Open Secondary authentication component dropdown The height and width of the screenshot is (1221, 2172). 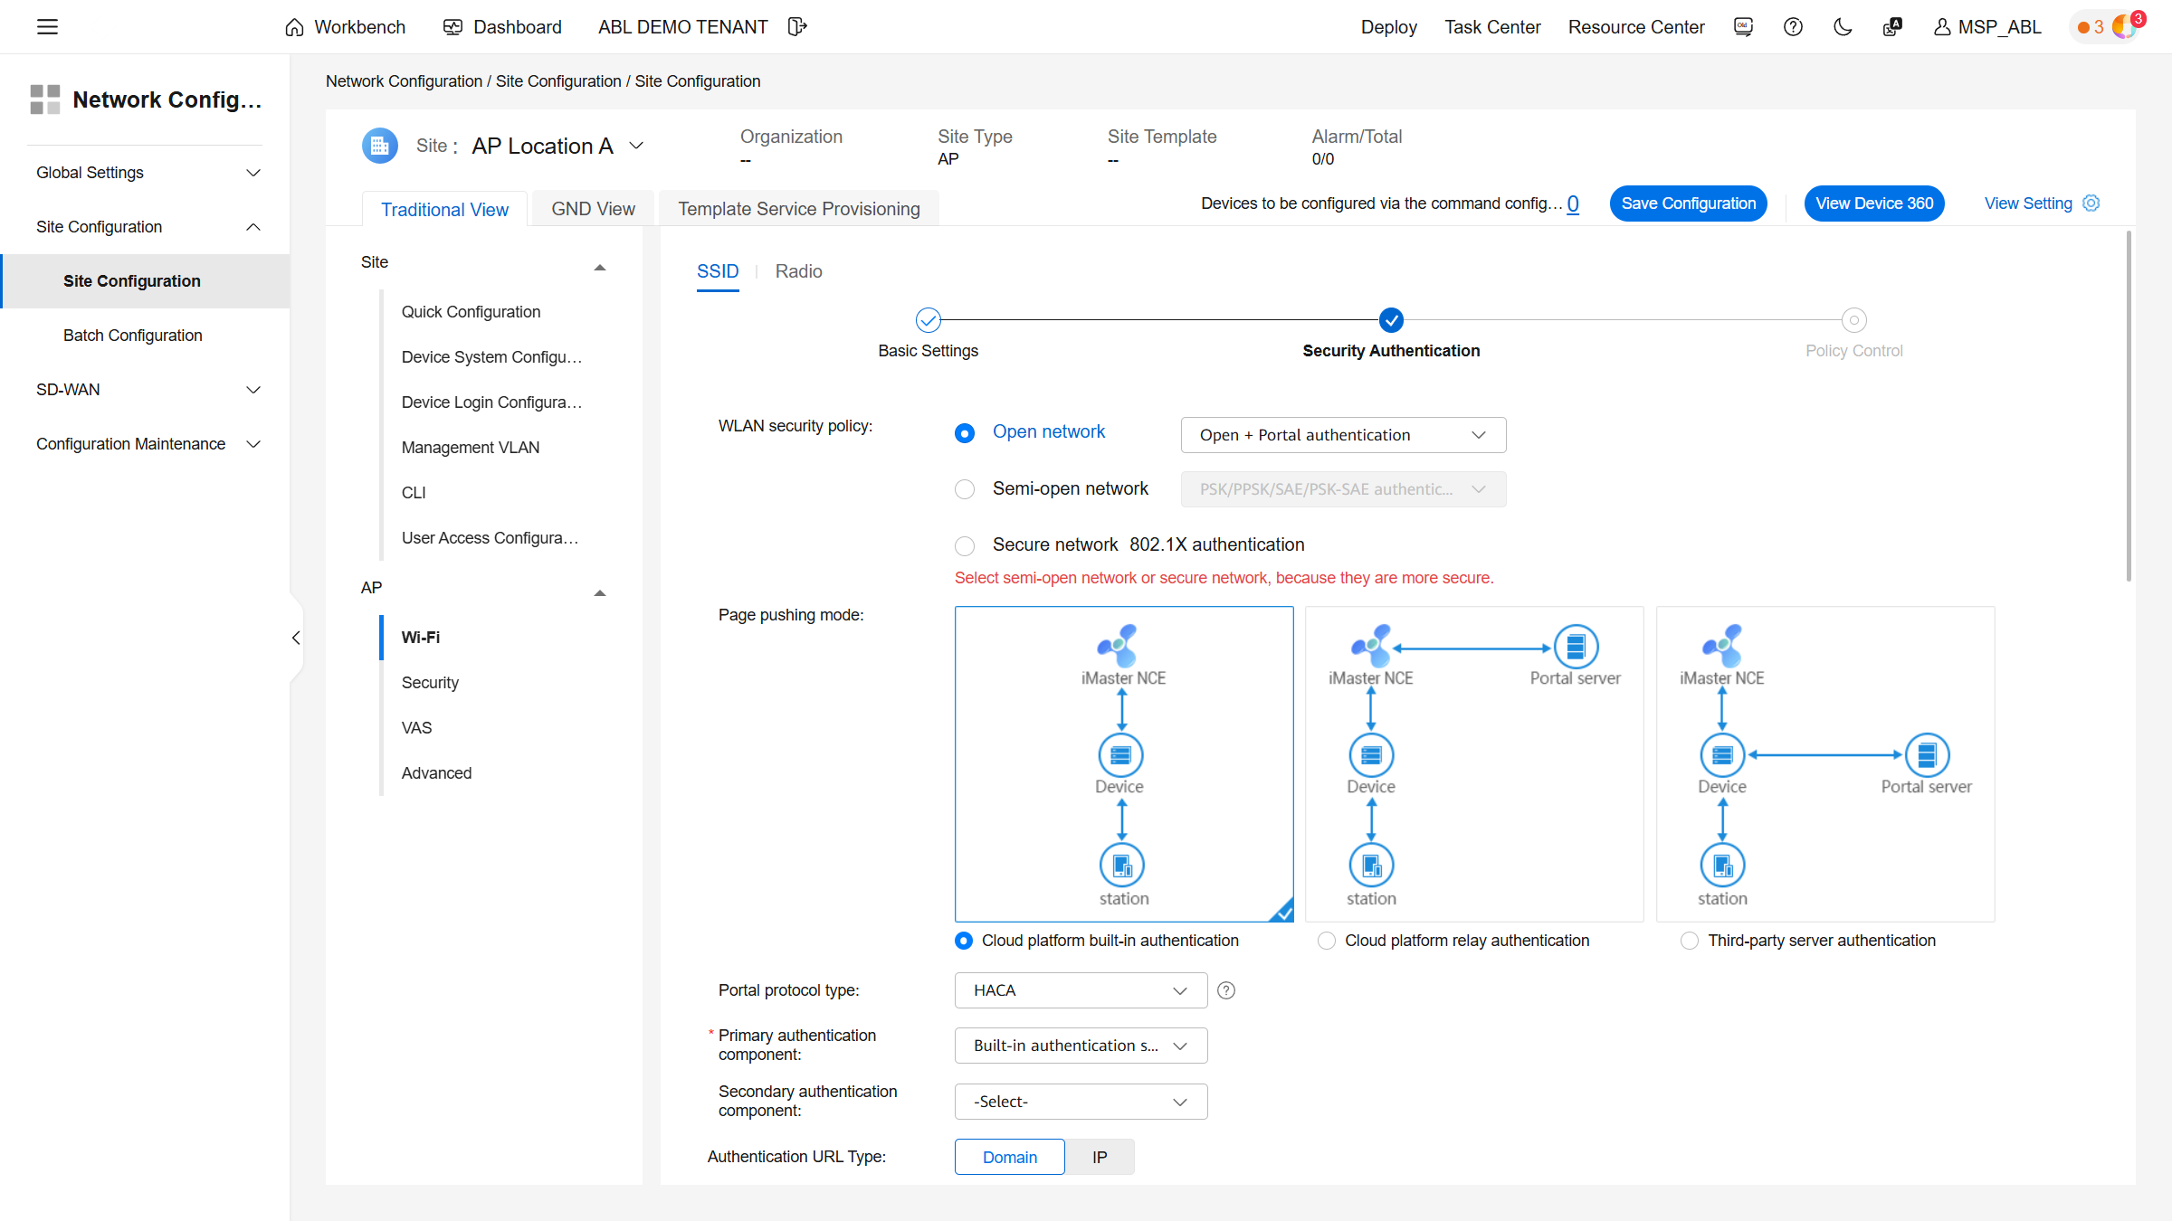pos(1081,1102)
